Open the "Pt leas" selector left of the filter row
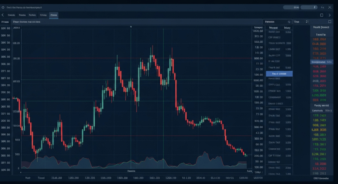Image resolution: width=338 pixels, height=184 pixels. [x=5, y=22]
